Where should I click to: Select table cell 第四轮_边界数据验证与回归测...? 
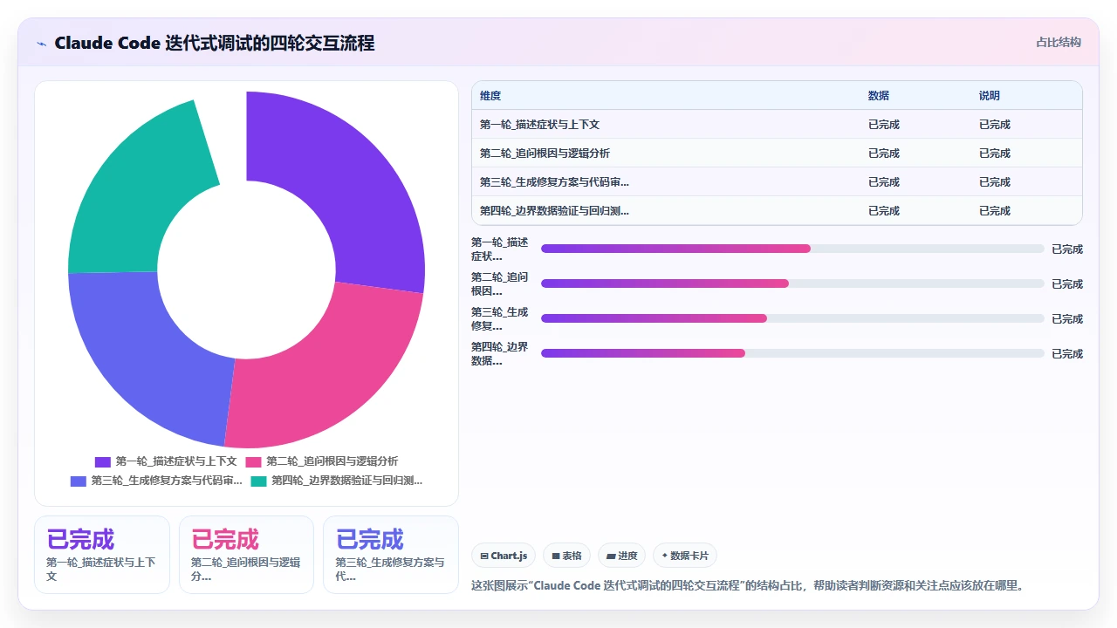click(554, 211)
